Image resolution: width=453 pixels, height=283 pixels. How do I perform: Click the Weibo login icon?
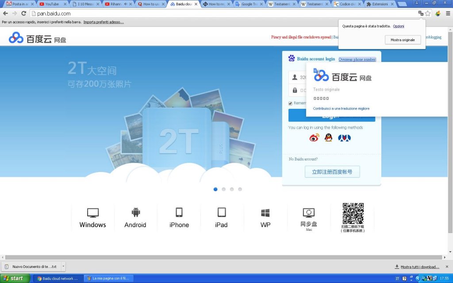(x=314, y=138)
